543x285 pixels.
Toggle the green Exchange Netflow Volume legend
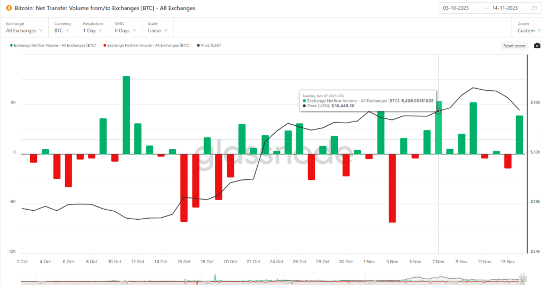(x=53, y=46)
